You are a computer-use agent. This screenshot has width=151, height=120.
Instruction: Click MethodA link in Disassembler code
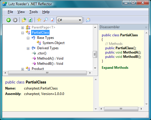(x=131, y=52)
